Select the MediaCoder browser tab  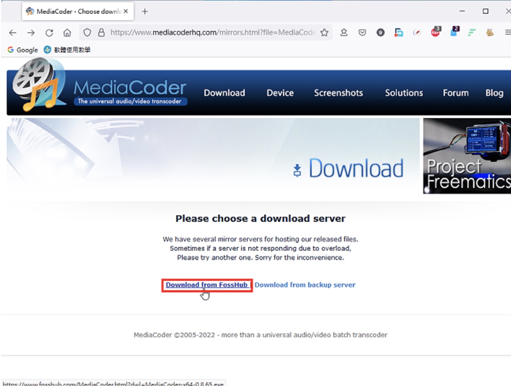point(78,12)
